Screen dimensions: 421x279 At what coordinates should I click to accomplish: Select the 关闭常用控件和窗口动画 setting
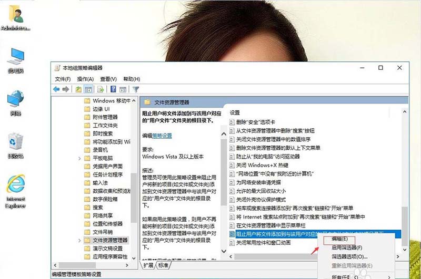pyautogui.click(x=264, y=243)
